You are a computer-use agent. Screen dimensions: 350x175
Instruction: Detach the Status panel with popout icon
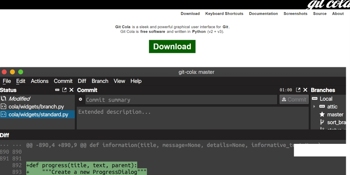pyautogui.click(x=64, y=90)
